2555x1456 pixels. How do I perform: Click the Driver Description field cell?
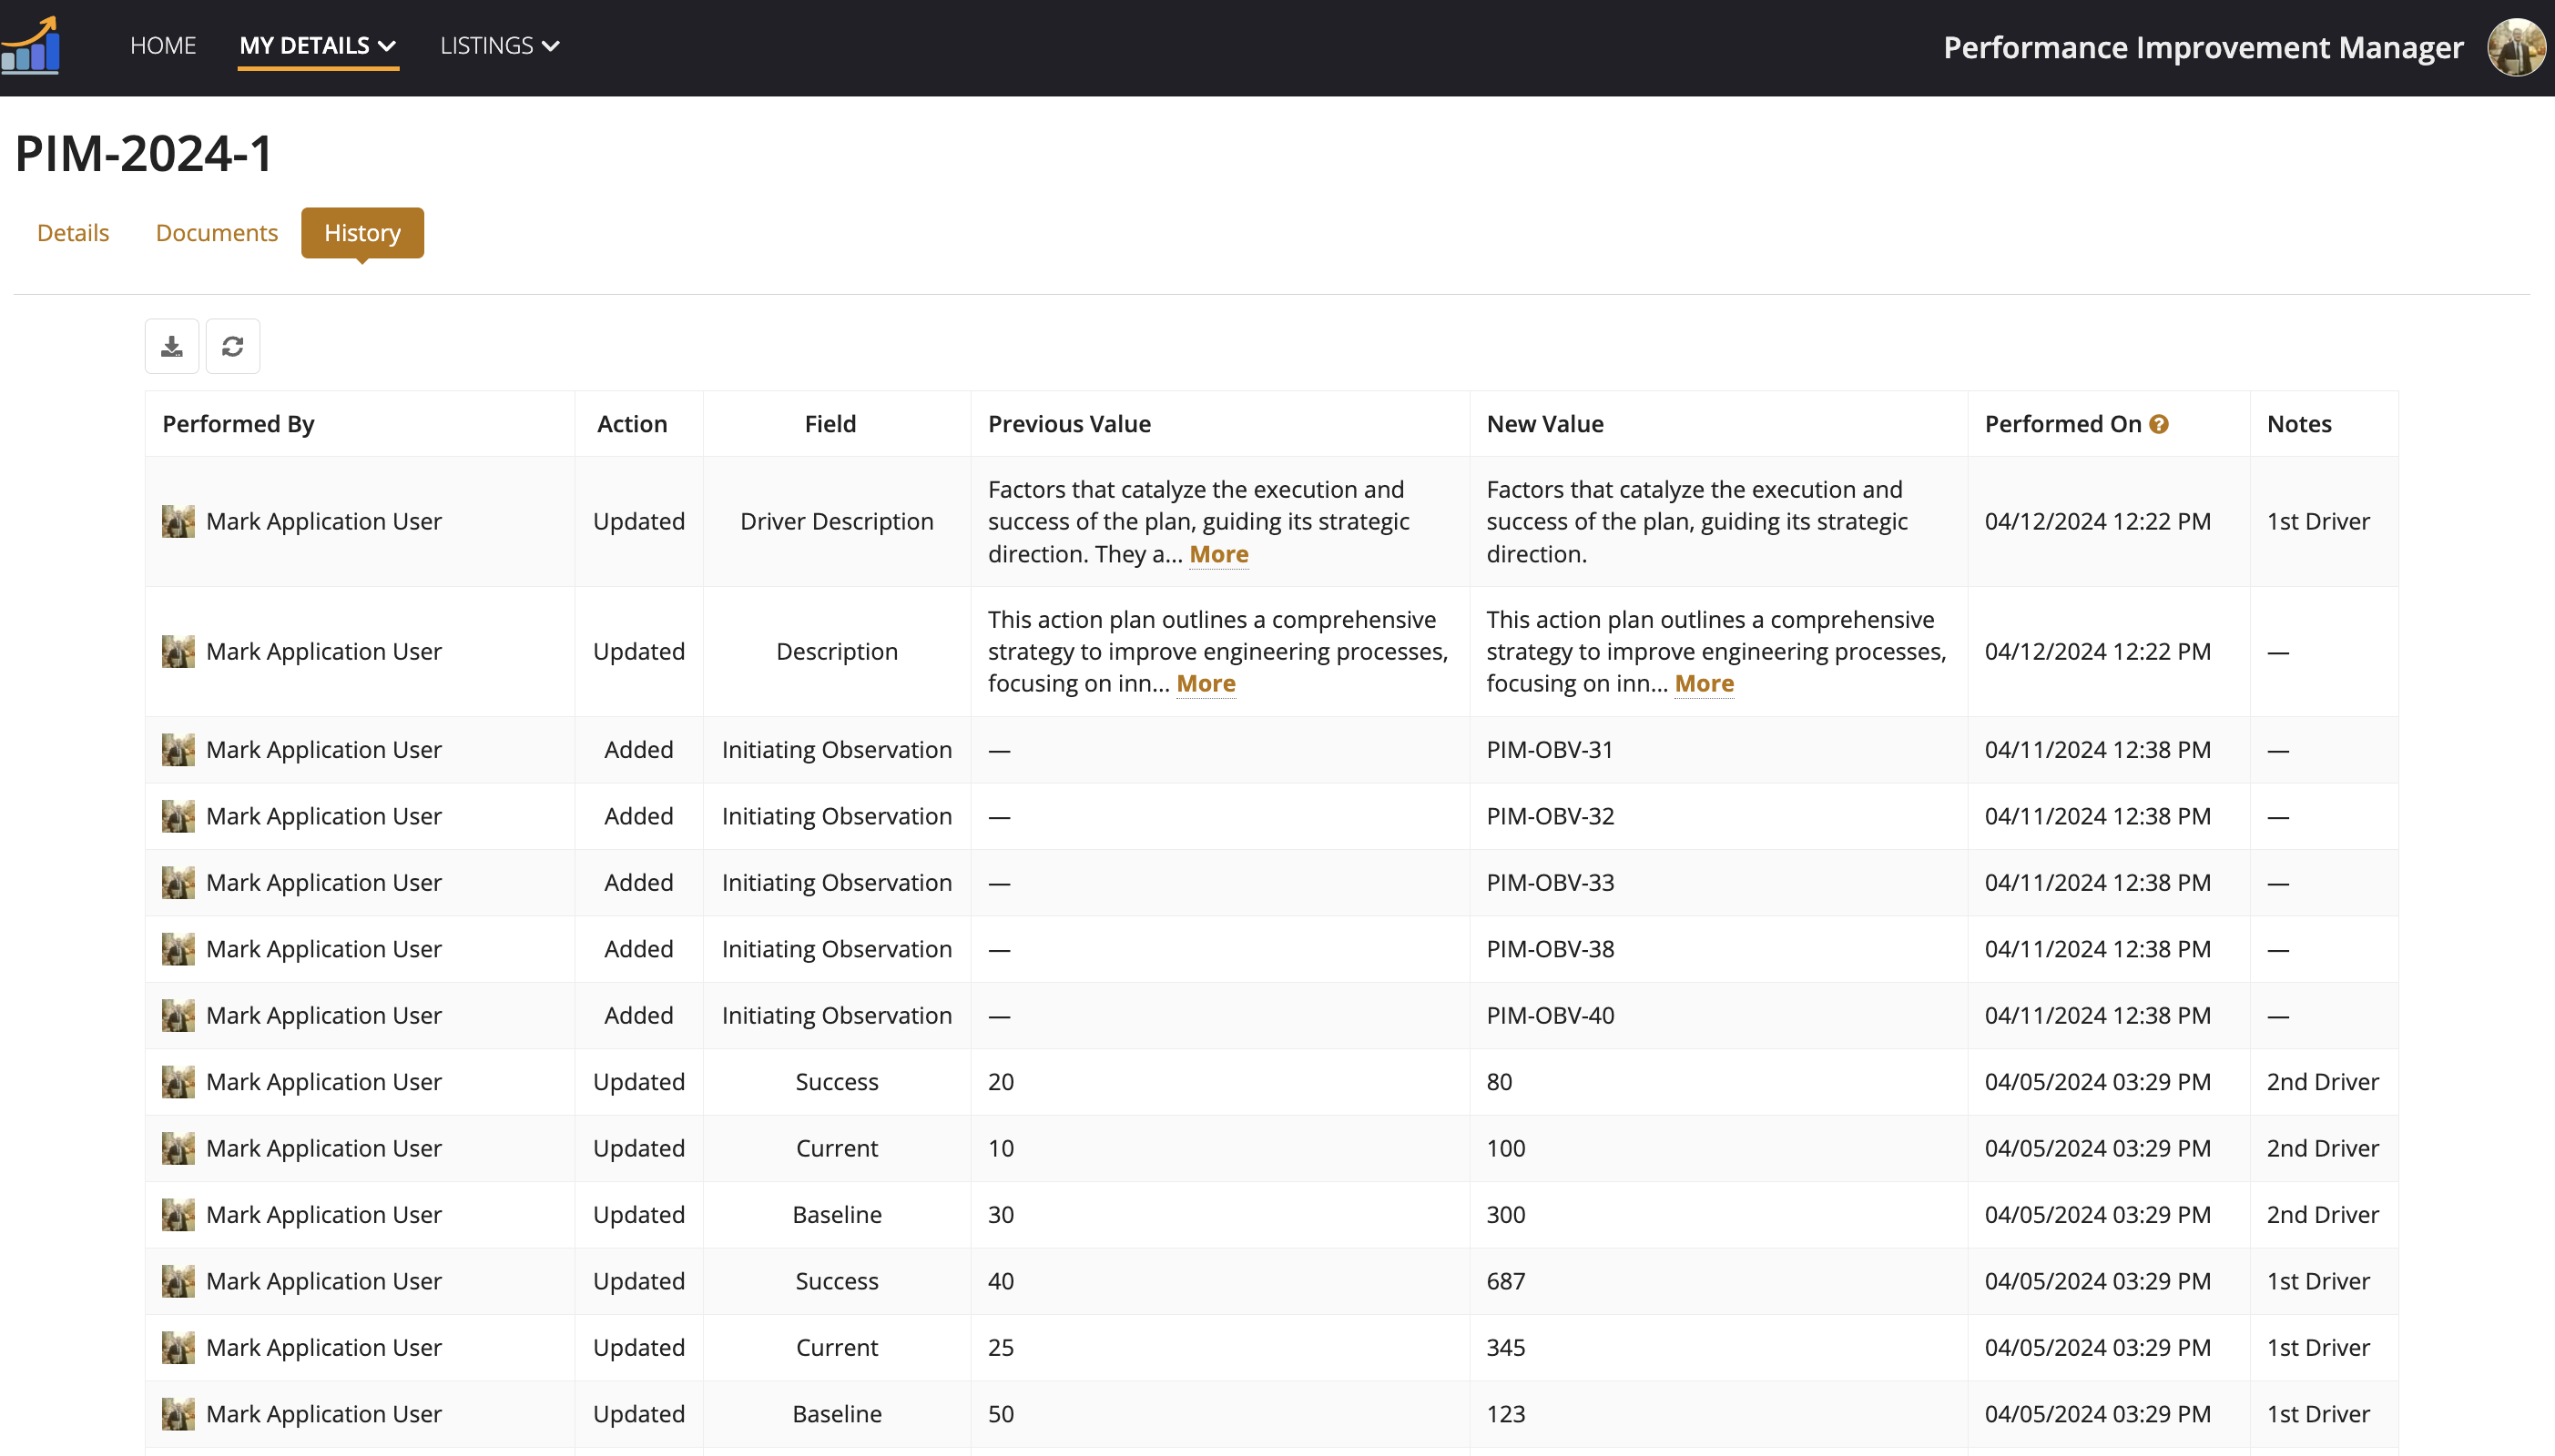pyautogui.click(x=838, y=521)
